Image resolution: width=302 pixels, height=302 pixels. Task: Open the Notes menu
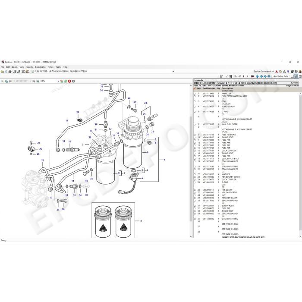[x=50, y=67]
